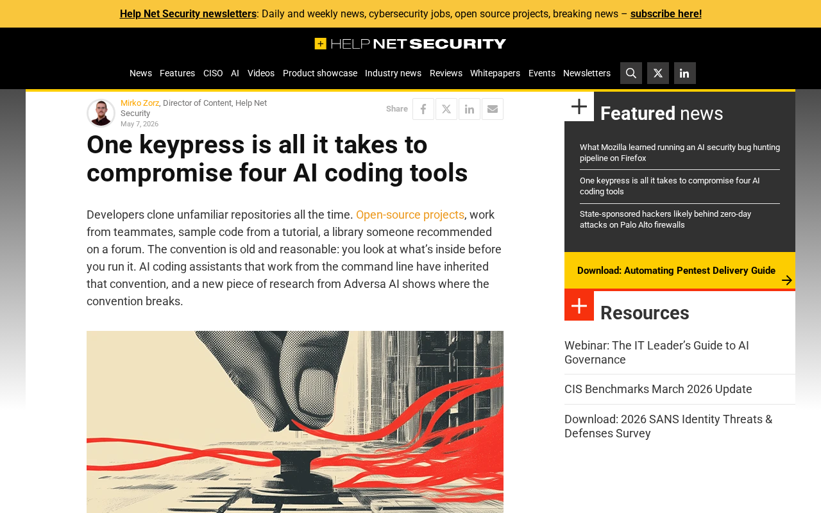Click the 'Resources' heading
Screen dimensions: 821x513
(645, 313)
